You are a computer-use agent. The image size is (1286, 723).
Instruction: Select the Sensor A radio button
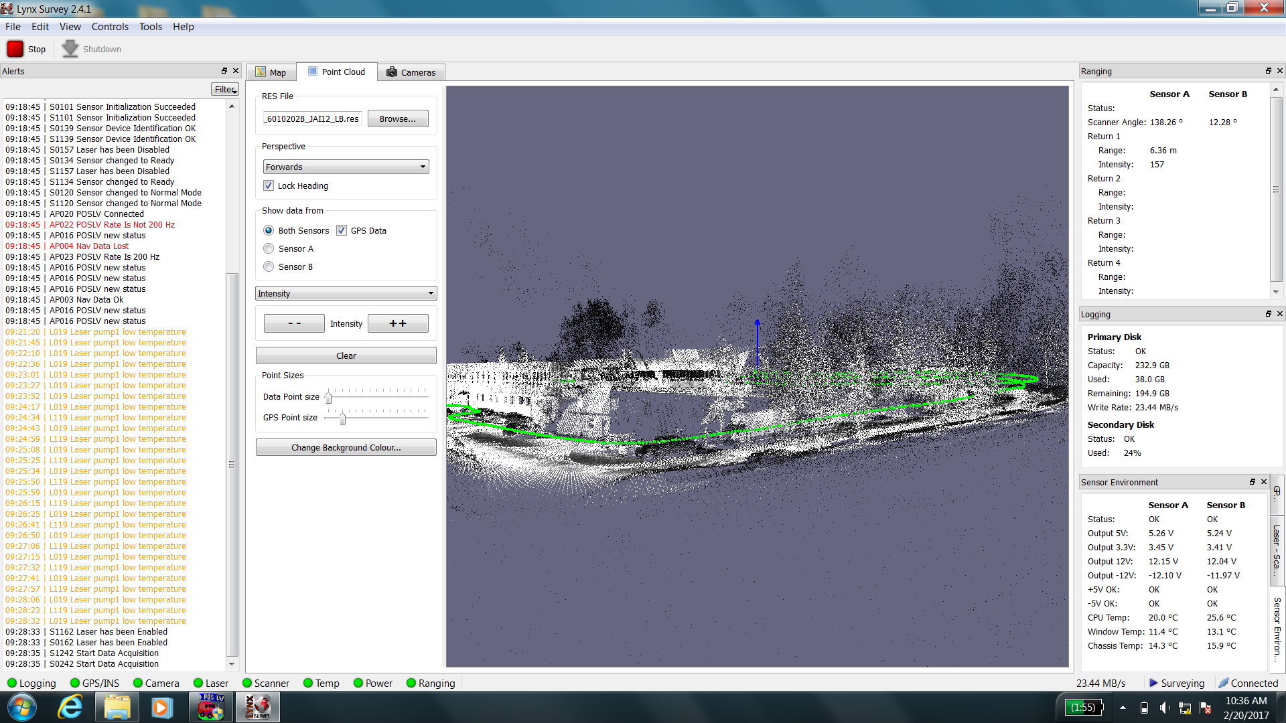pyautogui.click(x=269, y=248)
